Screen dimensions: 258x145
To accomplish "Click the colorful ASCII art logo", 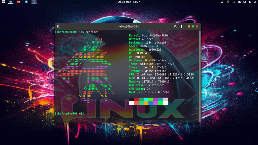I will [85, 69].
